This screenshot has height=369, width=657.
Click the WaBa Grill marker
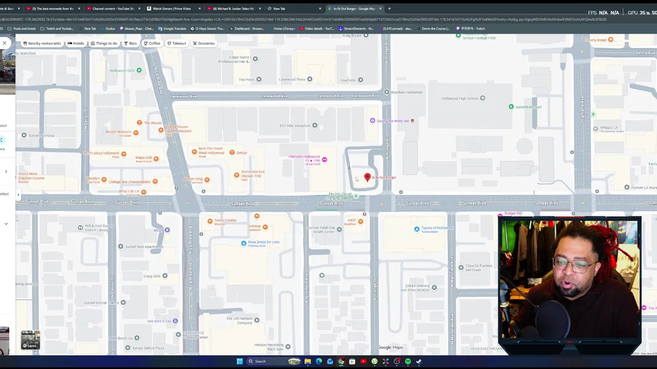click(156, 158)
